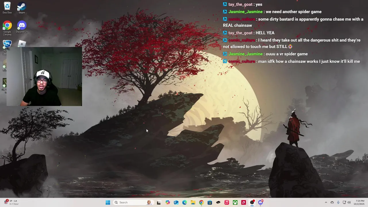Click "we need another spider game" message
Image resolution: width=368 pixels, height=207 pixels.
click(x=272, y=12)
